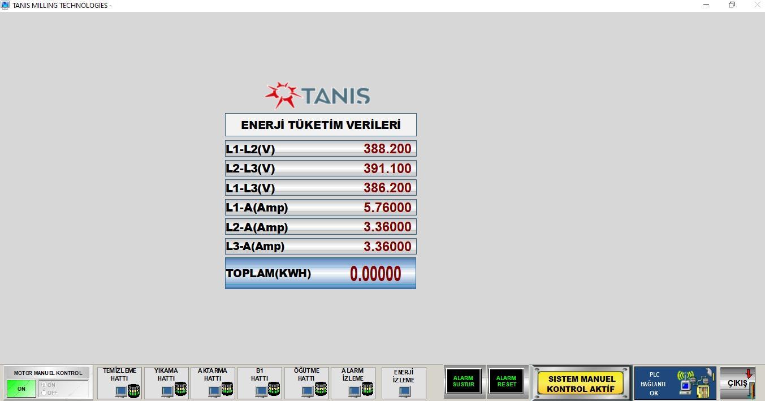765x401 pixels.
Task: Click the L1-L3(V) voltage value 386.200
Action: coord(387,188)
